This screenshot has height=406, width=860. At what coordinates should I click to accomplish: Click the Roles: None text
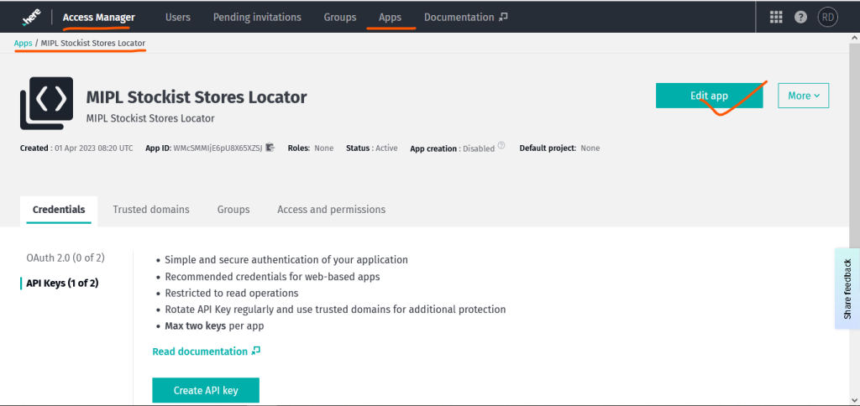click(x=311, y=148)
